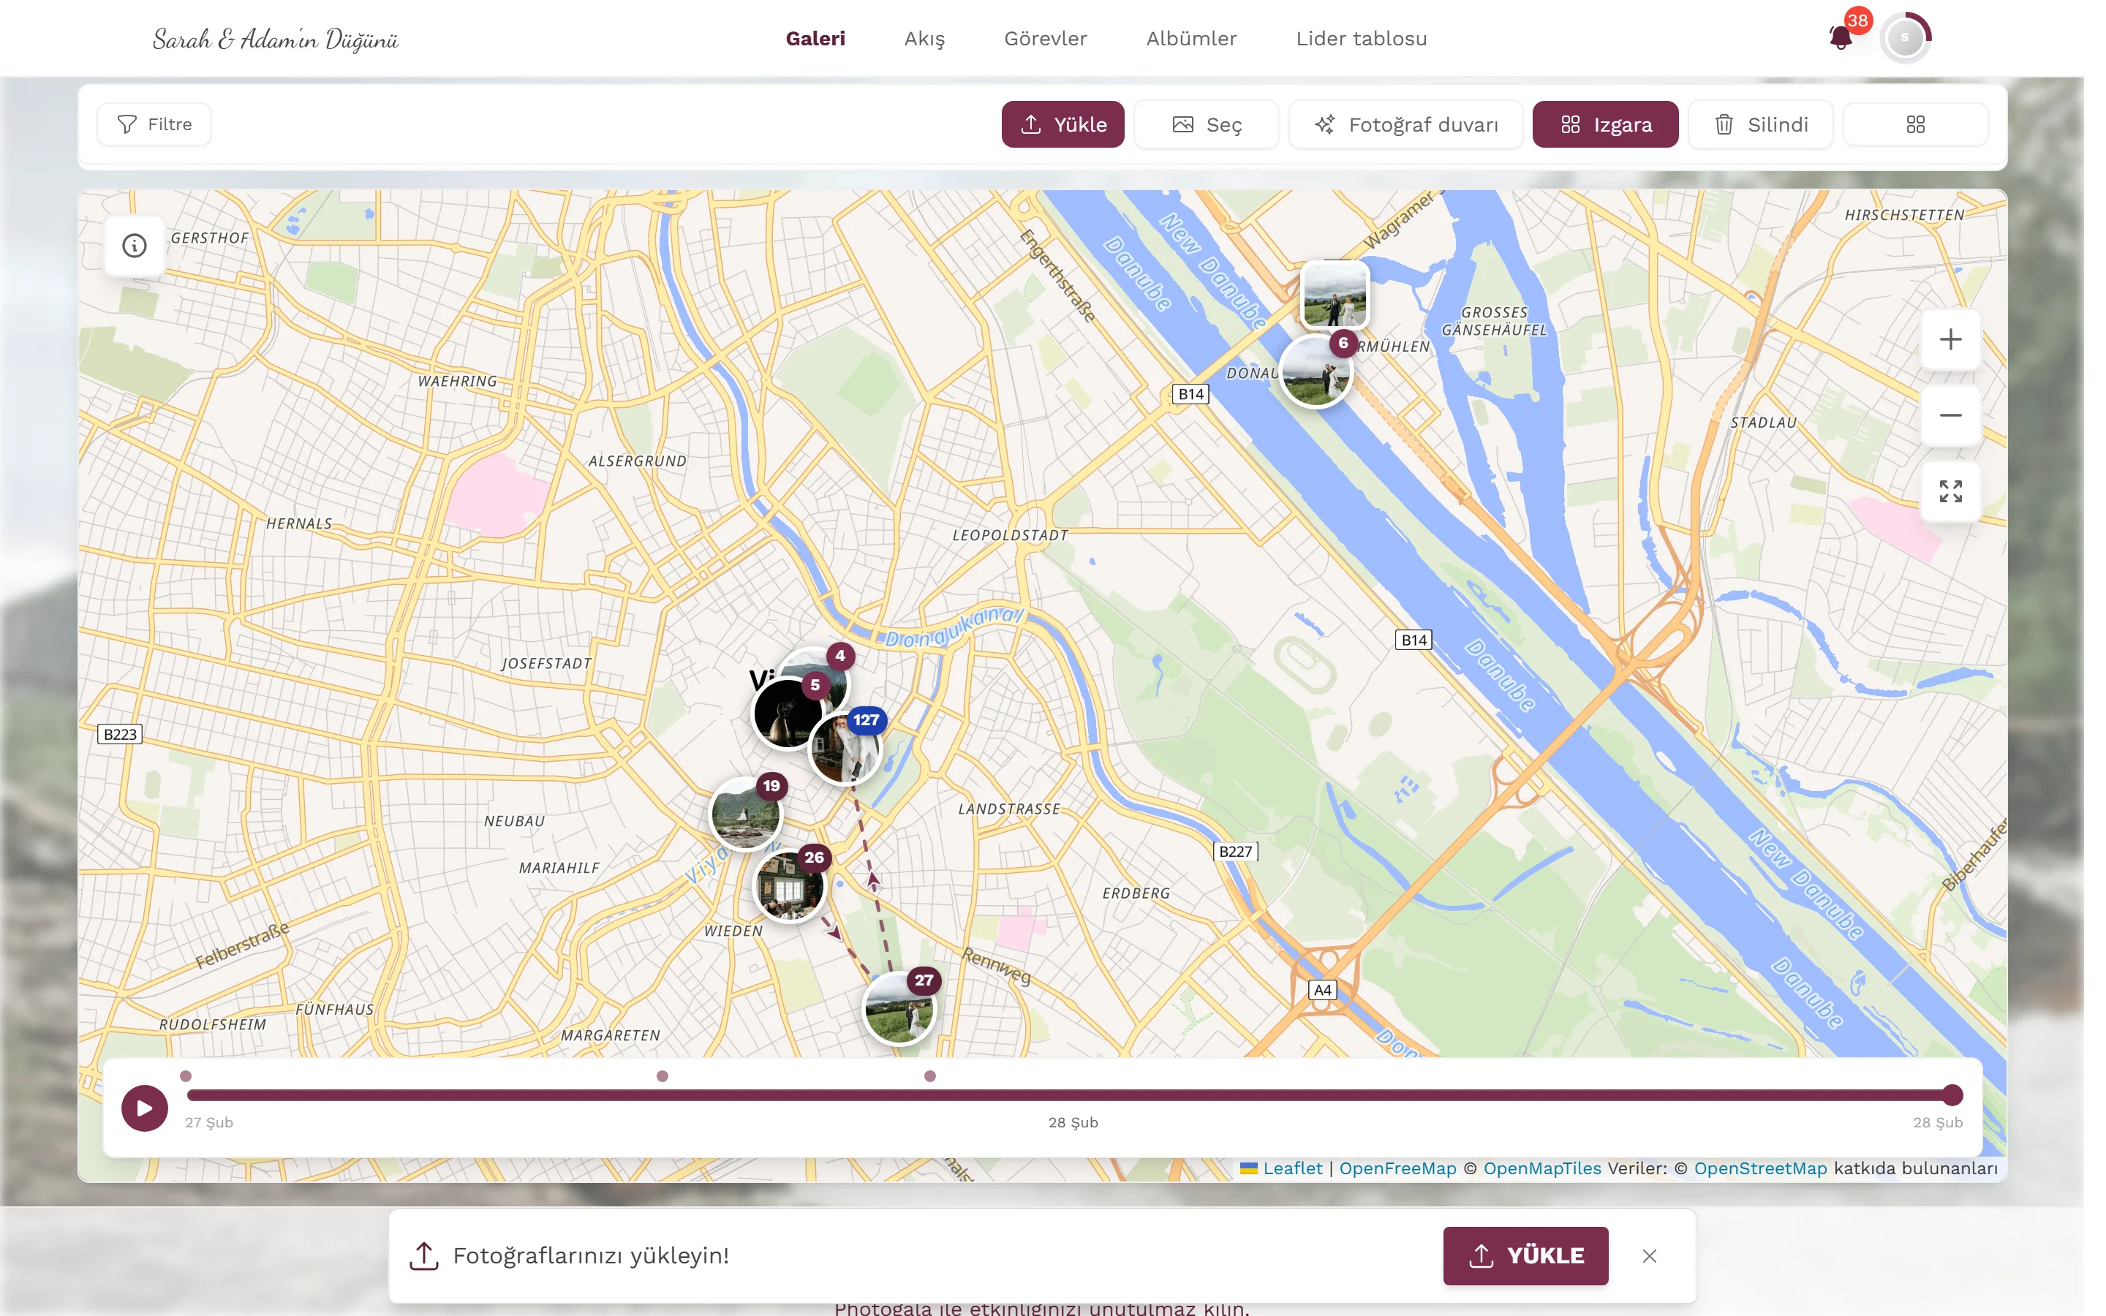The height and width of the screenshot is (1316, 2106).
Task: Open the Albümler tab
Action: point(1191,38)
